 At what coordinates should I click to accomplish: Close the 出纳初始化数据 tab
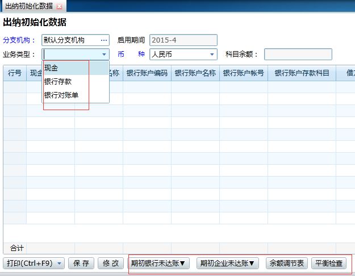(x=59, y=6)
